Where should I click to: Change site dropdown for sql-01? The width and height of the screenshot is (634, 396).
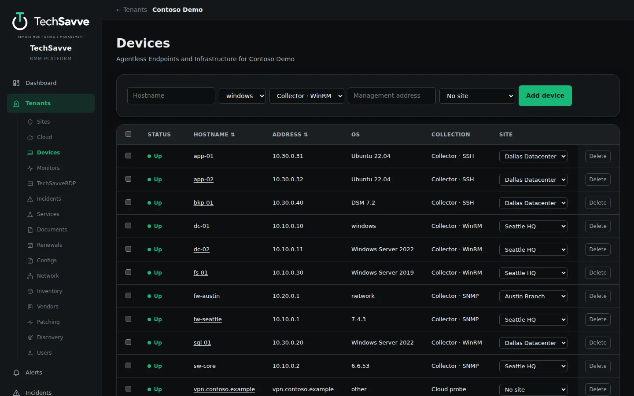pyautogui.click(x=533, y=343)
